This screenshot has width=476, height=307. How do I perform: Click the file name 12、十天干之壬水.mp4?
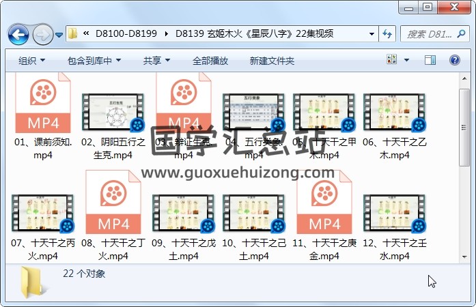395,250
